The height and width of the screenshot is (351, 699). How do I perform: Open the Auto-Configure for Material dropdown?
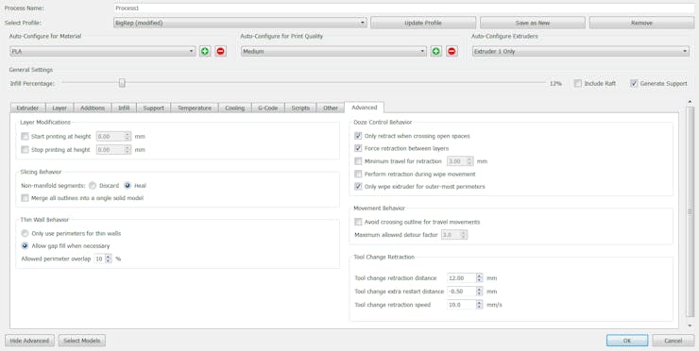tap(103, 51)
